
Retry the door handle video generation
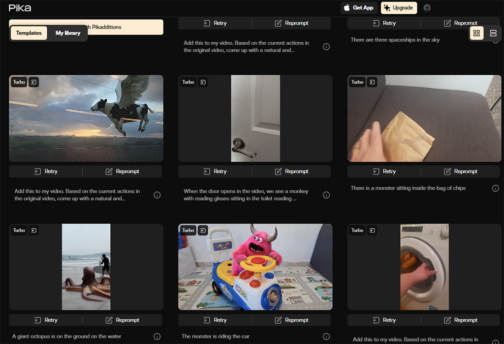[x=215, y=172]
